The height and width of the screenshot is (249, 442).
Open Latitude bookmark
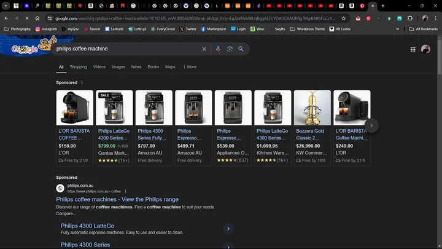coord(114,29)
